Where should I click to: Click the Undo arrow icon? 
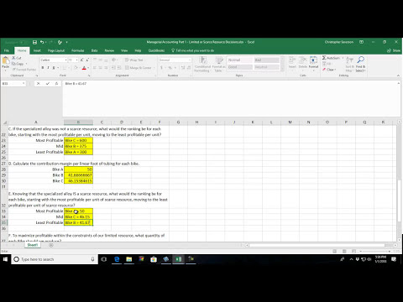click(x=42, y=42)
